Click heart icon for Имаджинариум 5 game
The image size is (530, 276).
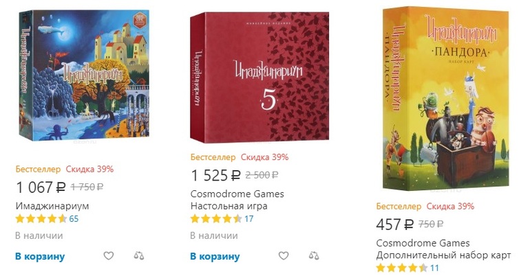283,256
